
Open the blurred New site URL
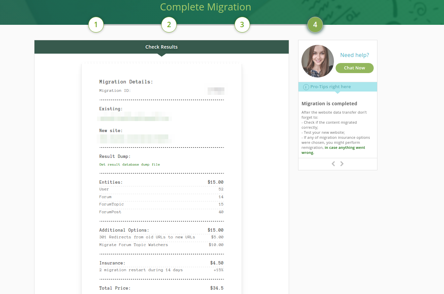135,138
